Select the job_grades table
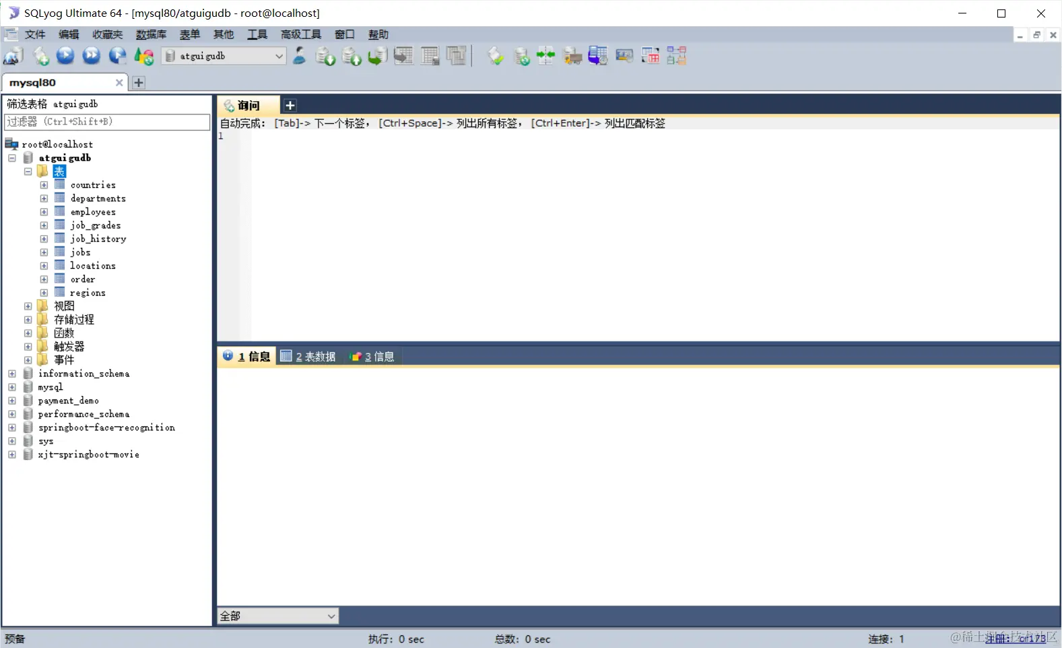The height and width of the screenshot is (648, 1062). coord(96,225)
